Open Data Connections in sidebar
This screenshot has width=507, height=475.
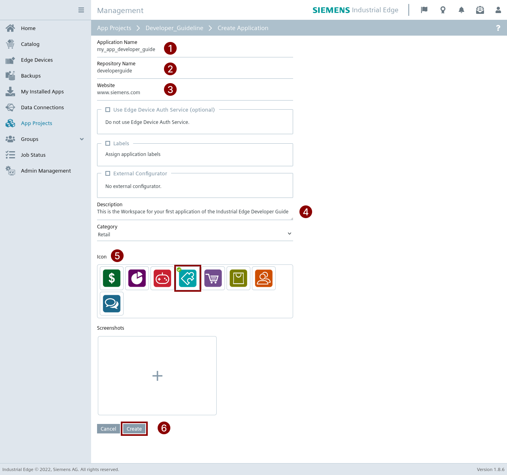click(x=42, y=107)
